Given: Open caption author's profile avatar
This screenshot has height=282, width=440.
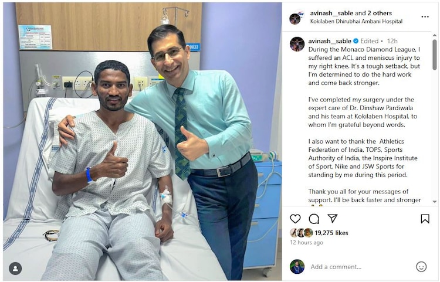Looking at the screenshot, I should pos(297,44).
